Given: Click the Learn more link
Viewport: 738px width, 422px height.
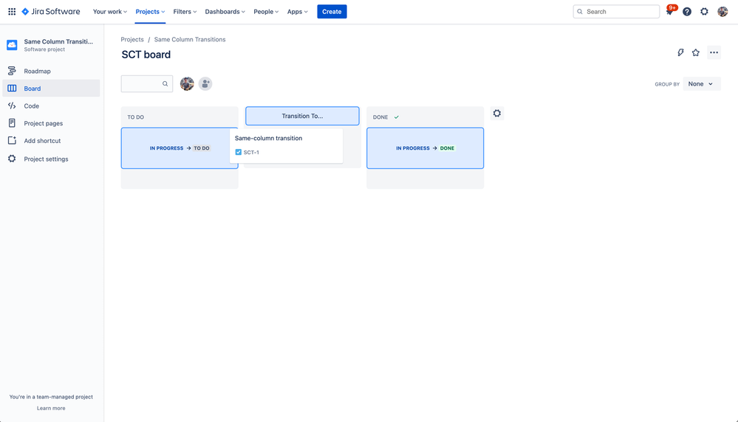Looking at the screenshot, I should tap(51, 408).
